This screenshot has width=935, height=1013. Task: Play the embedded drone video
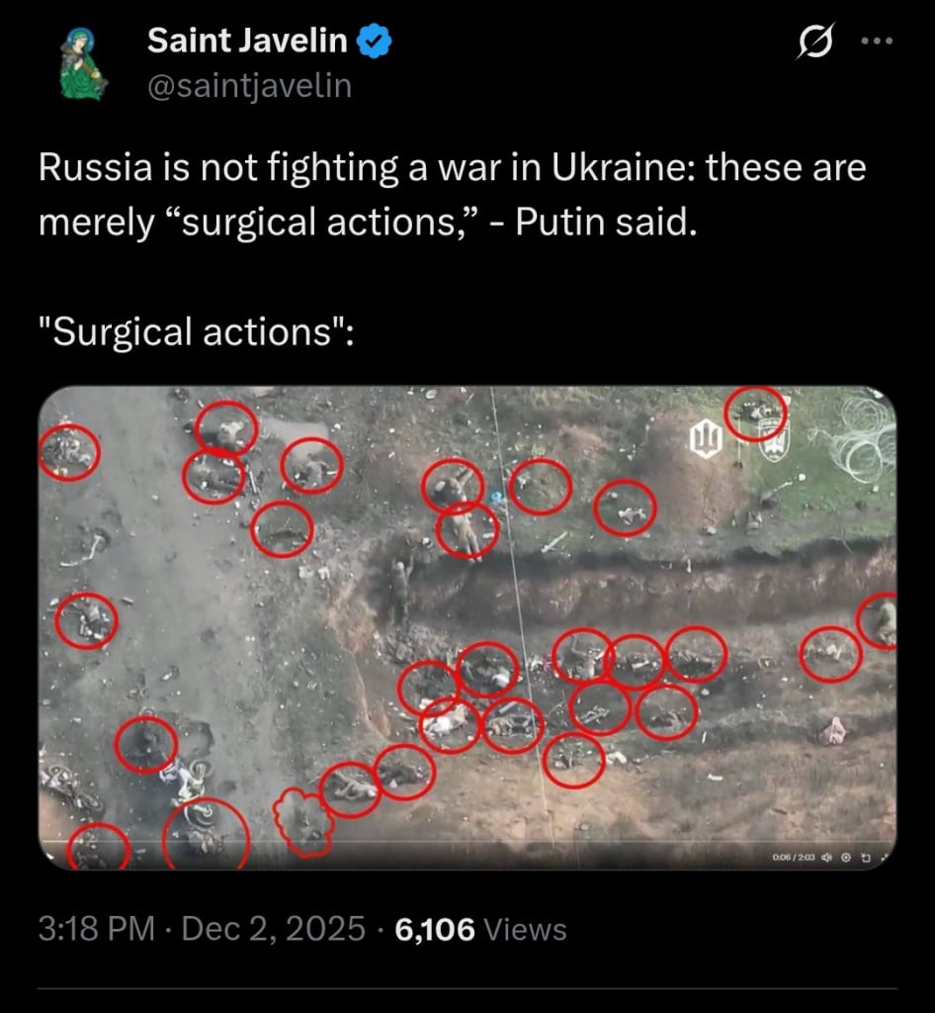pos(467,627)
